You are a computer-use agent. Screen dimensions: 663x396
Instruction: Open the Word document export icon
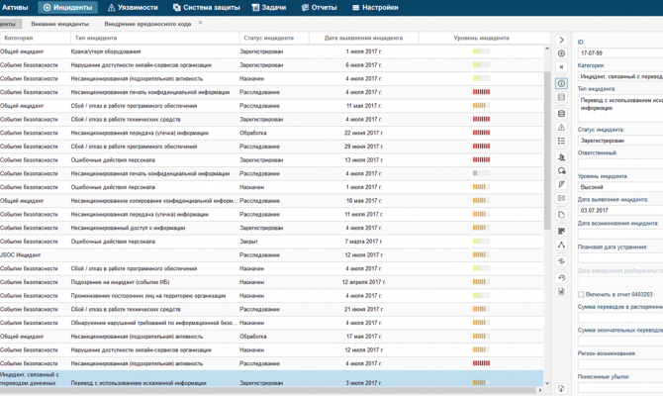[x=561, y=291]
